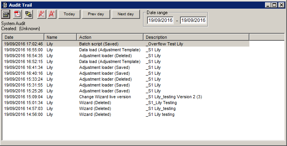
Task: Select the 14:56:00 Wizard (Deleted) row
Action: tap(126, 114)
